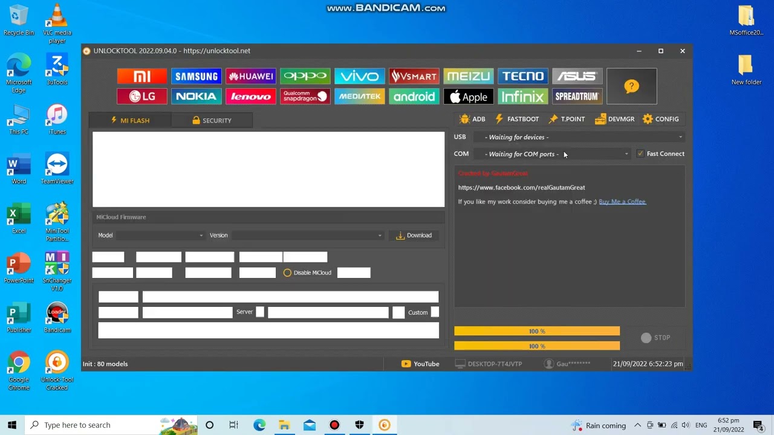Select the MediaTek chipset icon

(x=360, y=97)
